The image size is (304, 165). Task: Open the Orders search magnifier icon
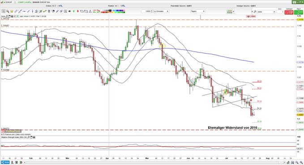(61, 6)
